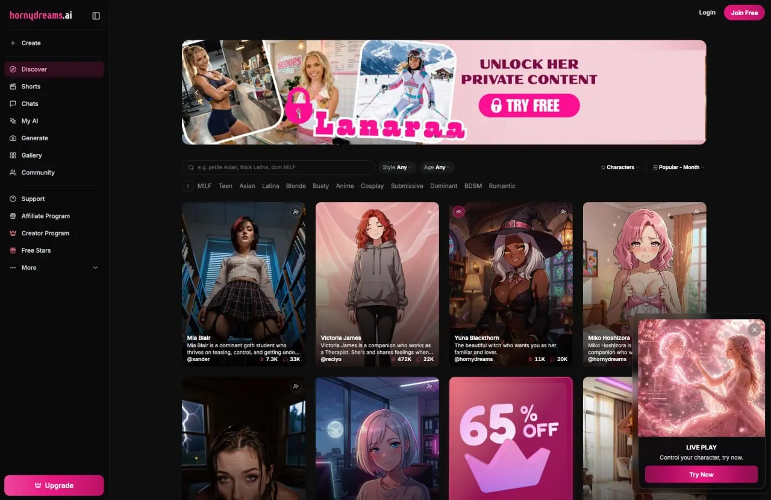Click the Join Free button
The height and width of the screenshot is (500, 771).
pos(744,13)
